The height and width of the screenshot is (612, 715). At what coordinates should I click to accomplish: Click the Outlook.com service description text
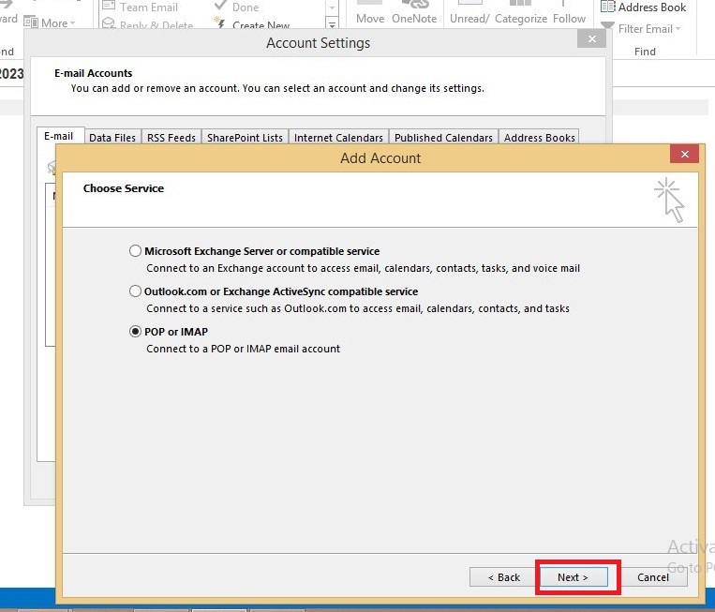tap(358, 308)
